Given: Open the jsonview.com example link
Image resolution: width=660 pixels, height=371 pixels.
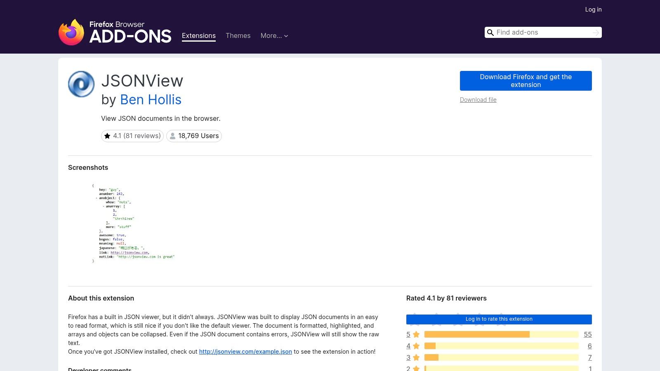Looking at the screenshot, I should click(245, 352).
